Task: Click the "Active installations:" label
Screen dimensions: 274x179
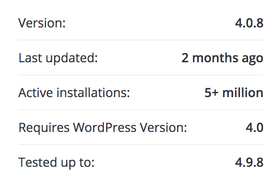Action: (x=74, y=93)
